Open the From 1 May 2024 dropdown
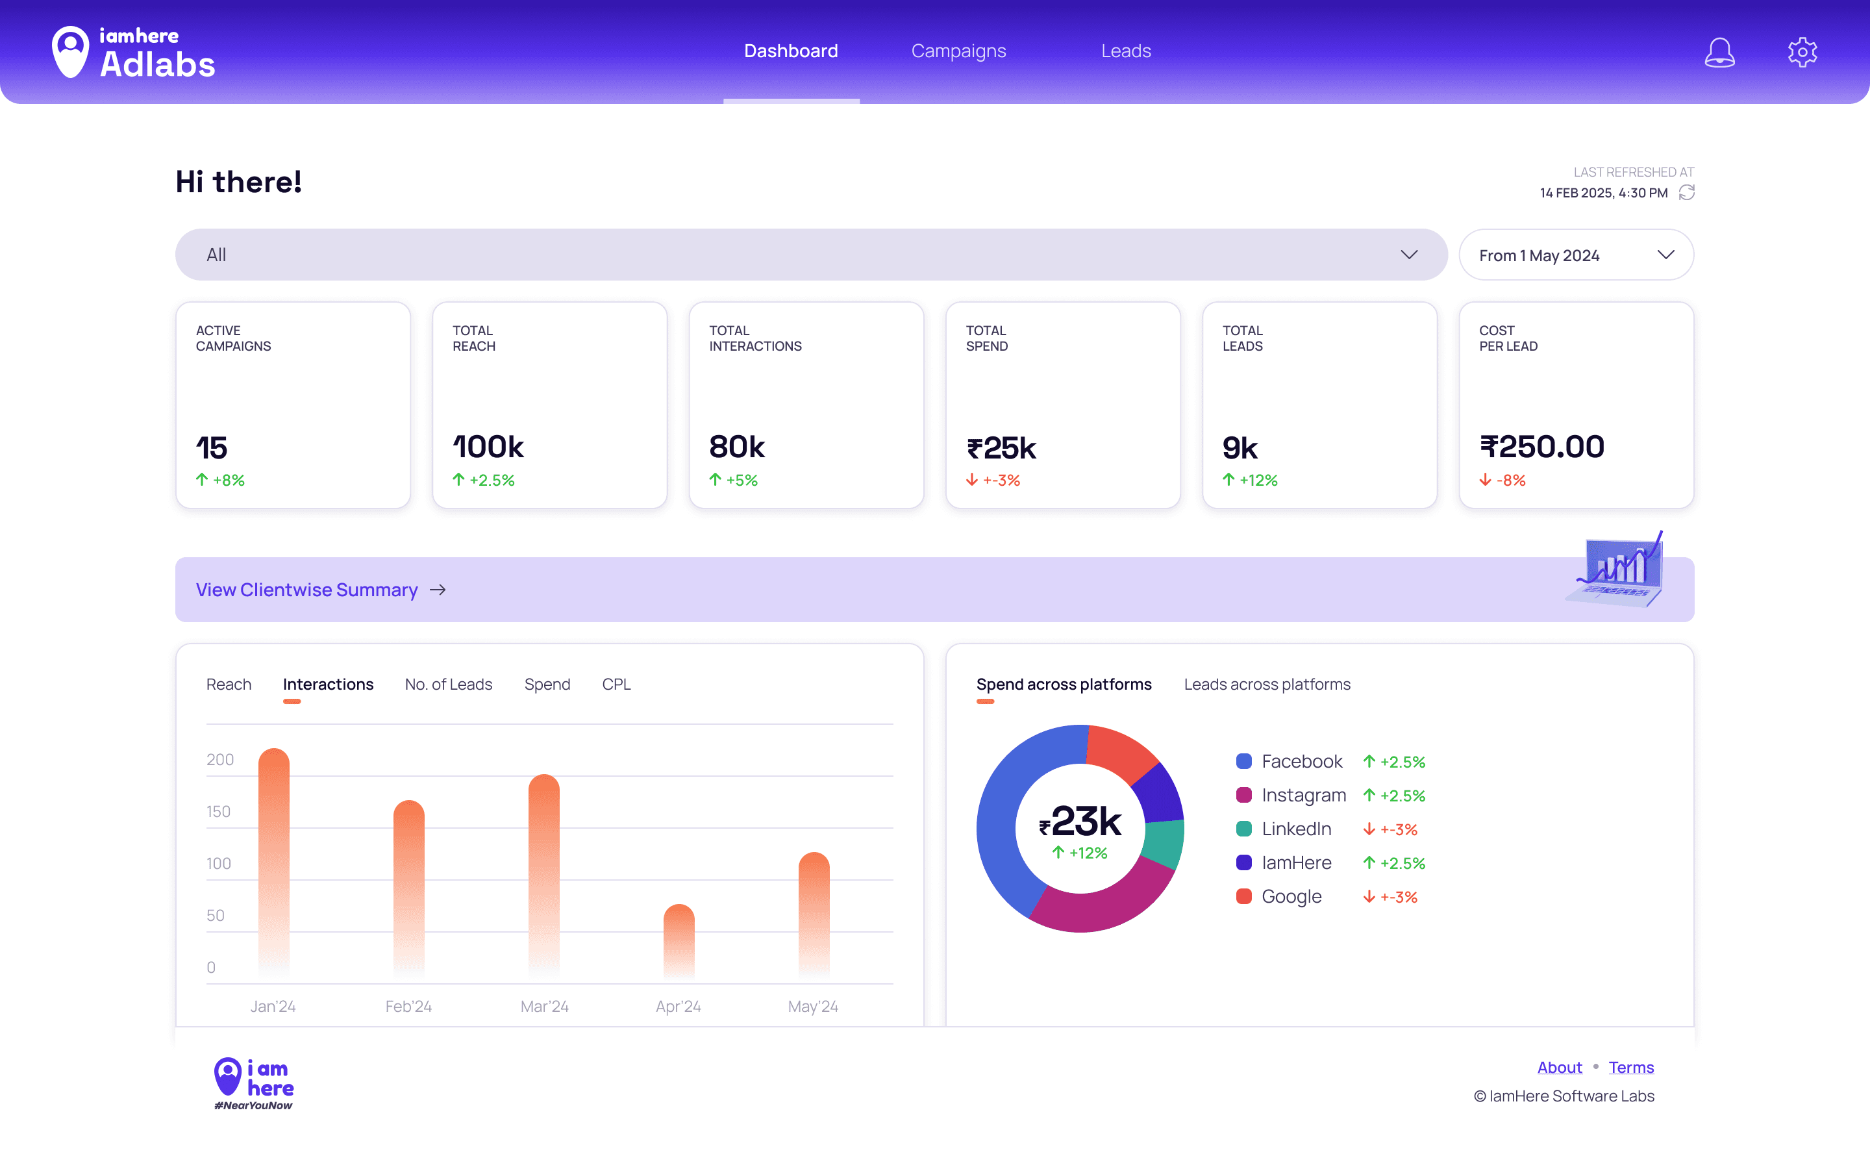 point(1576,255)
